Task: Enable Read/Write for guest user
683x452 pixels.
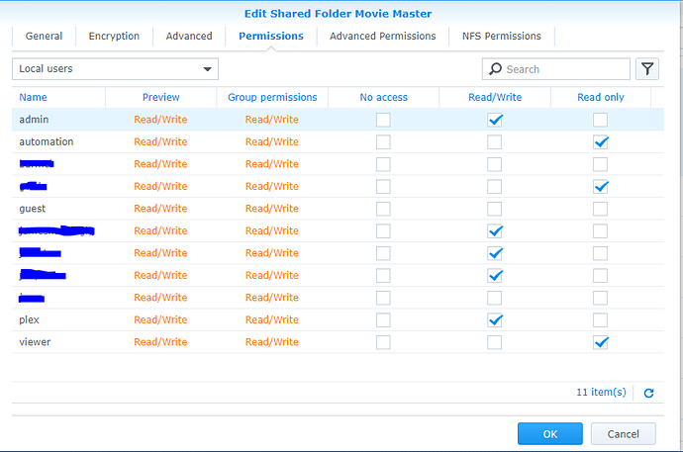Action: point(495,209)
